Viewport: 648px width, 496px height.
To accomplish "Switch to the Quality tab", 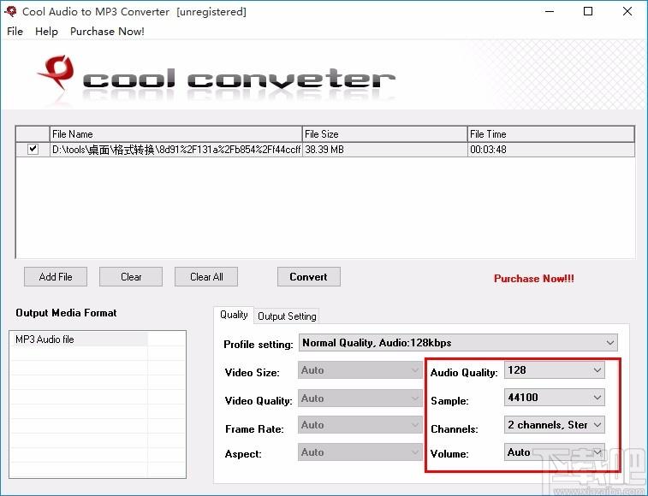I will coord(234,315).
